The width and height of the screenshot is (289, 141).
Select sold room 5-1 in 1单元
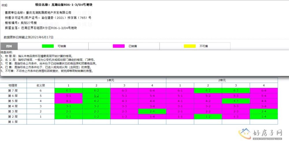point(68,96)
